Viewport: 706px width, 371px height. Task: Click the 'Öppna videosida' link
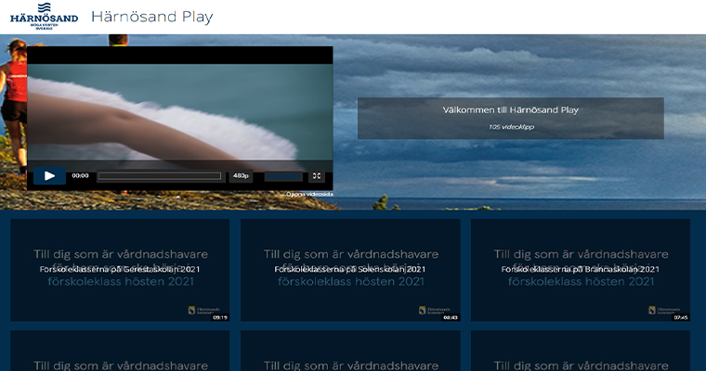[309, 195]
